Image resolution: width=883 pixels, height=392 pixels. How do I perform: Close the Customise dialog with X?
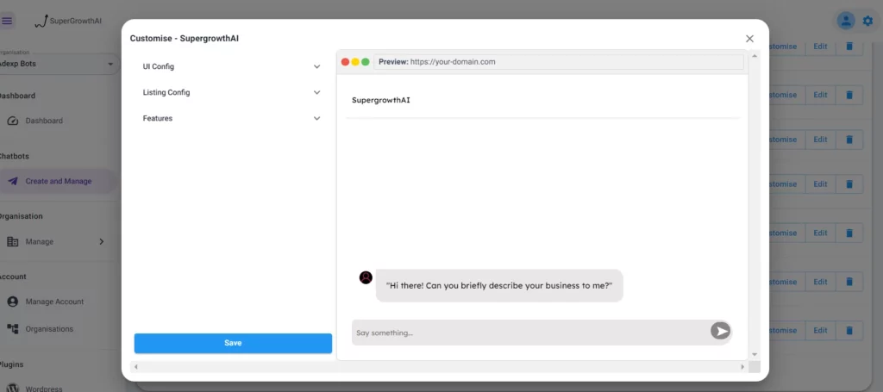pyautogui.click(x=749, y=39)
